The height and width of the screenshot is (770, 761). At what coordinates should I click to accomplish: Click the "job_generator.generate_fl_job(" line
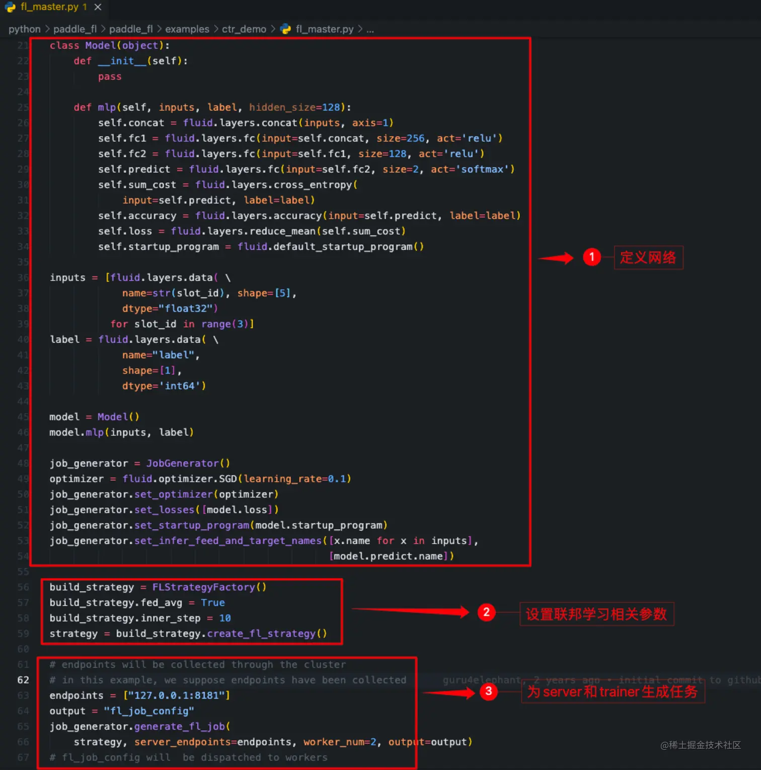(140, 727)
